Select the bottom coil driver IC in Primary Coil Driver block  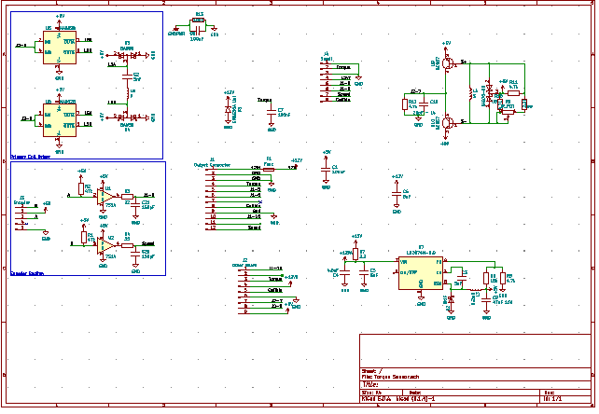[60, 121]
